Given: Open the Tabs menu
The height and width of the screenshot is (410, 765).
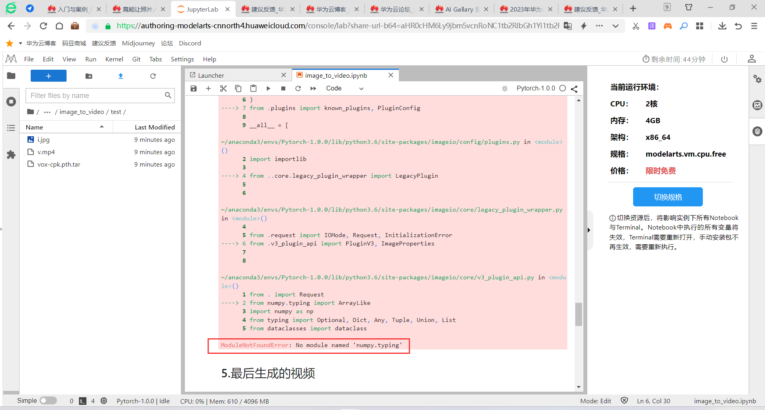Looking at the screenshot, I should (x=156, y=59).
